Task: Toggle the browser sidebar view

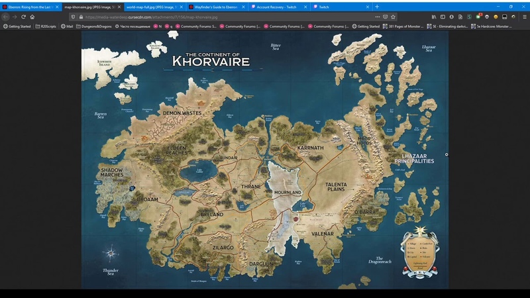Action: coord(443,17)
